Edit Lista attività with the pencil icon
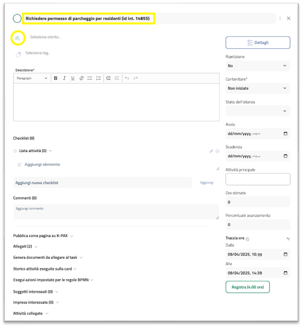 pyautogui.click(x=211, y=151)
